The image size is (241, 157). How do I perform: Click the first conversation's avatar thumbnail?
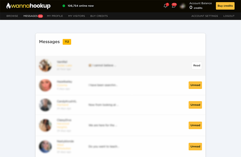tap(45, 65)
